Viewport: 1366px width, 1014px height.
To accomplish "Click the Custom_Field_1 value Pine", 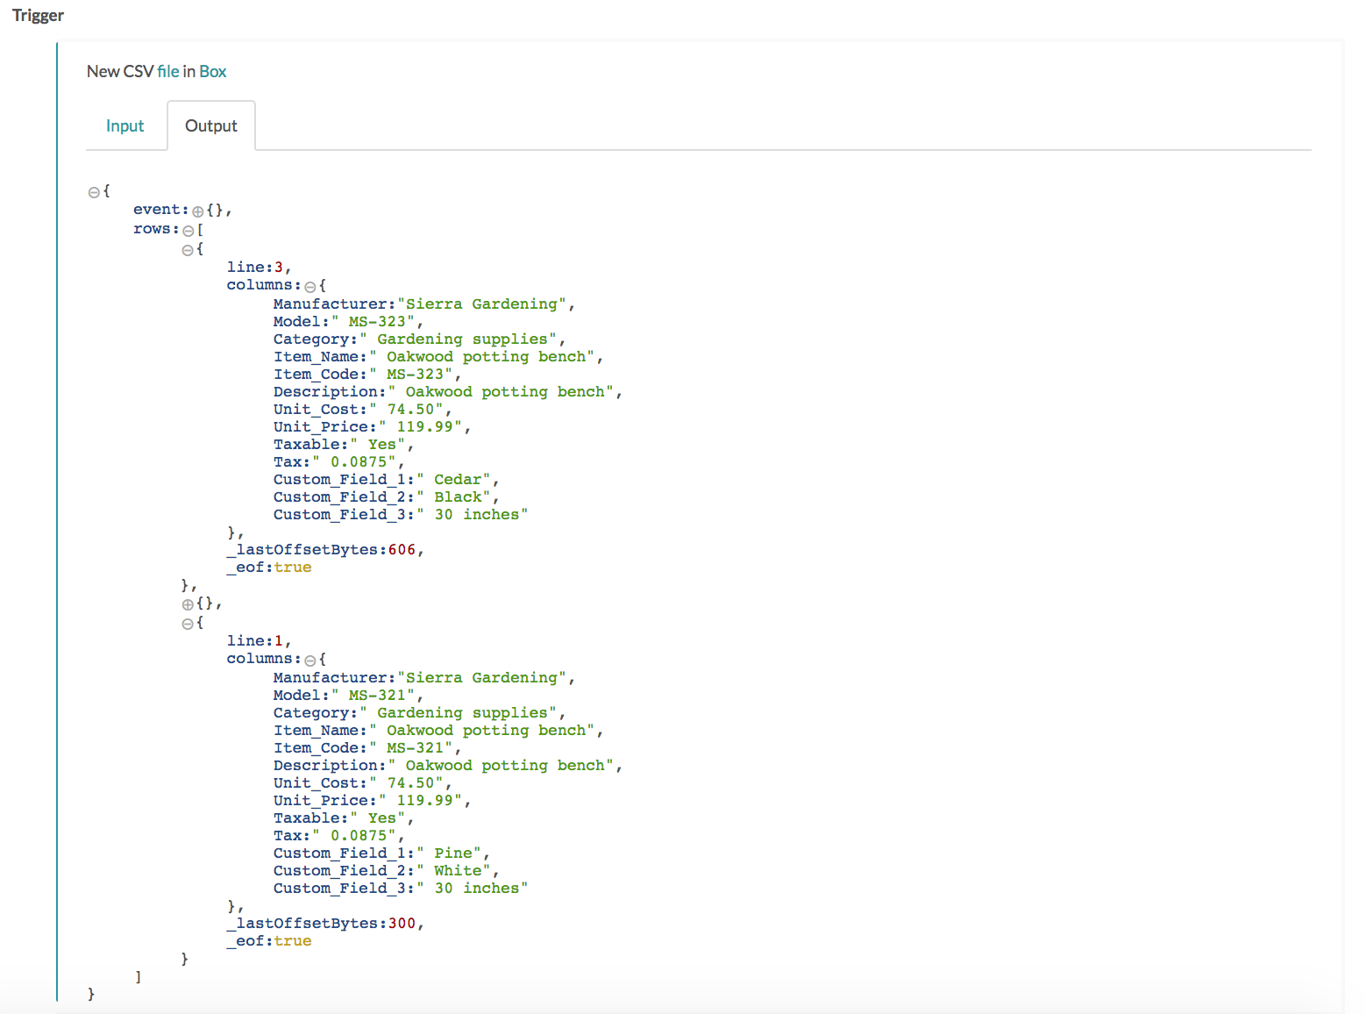I will point(454,853).
